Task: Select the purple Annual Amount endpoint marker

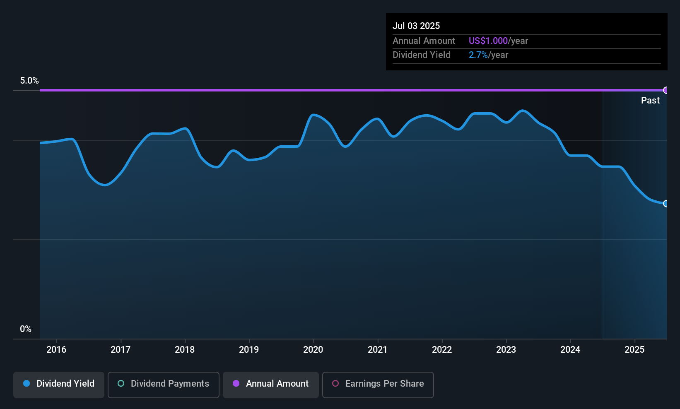Action: click(666, 90)
